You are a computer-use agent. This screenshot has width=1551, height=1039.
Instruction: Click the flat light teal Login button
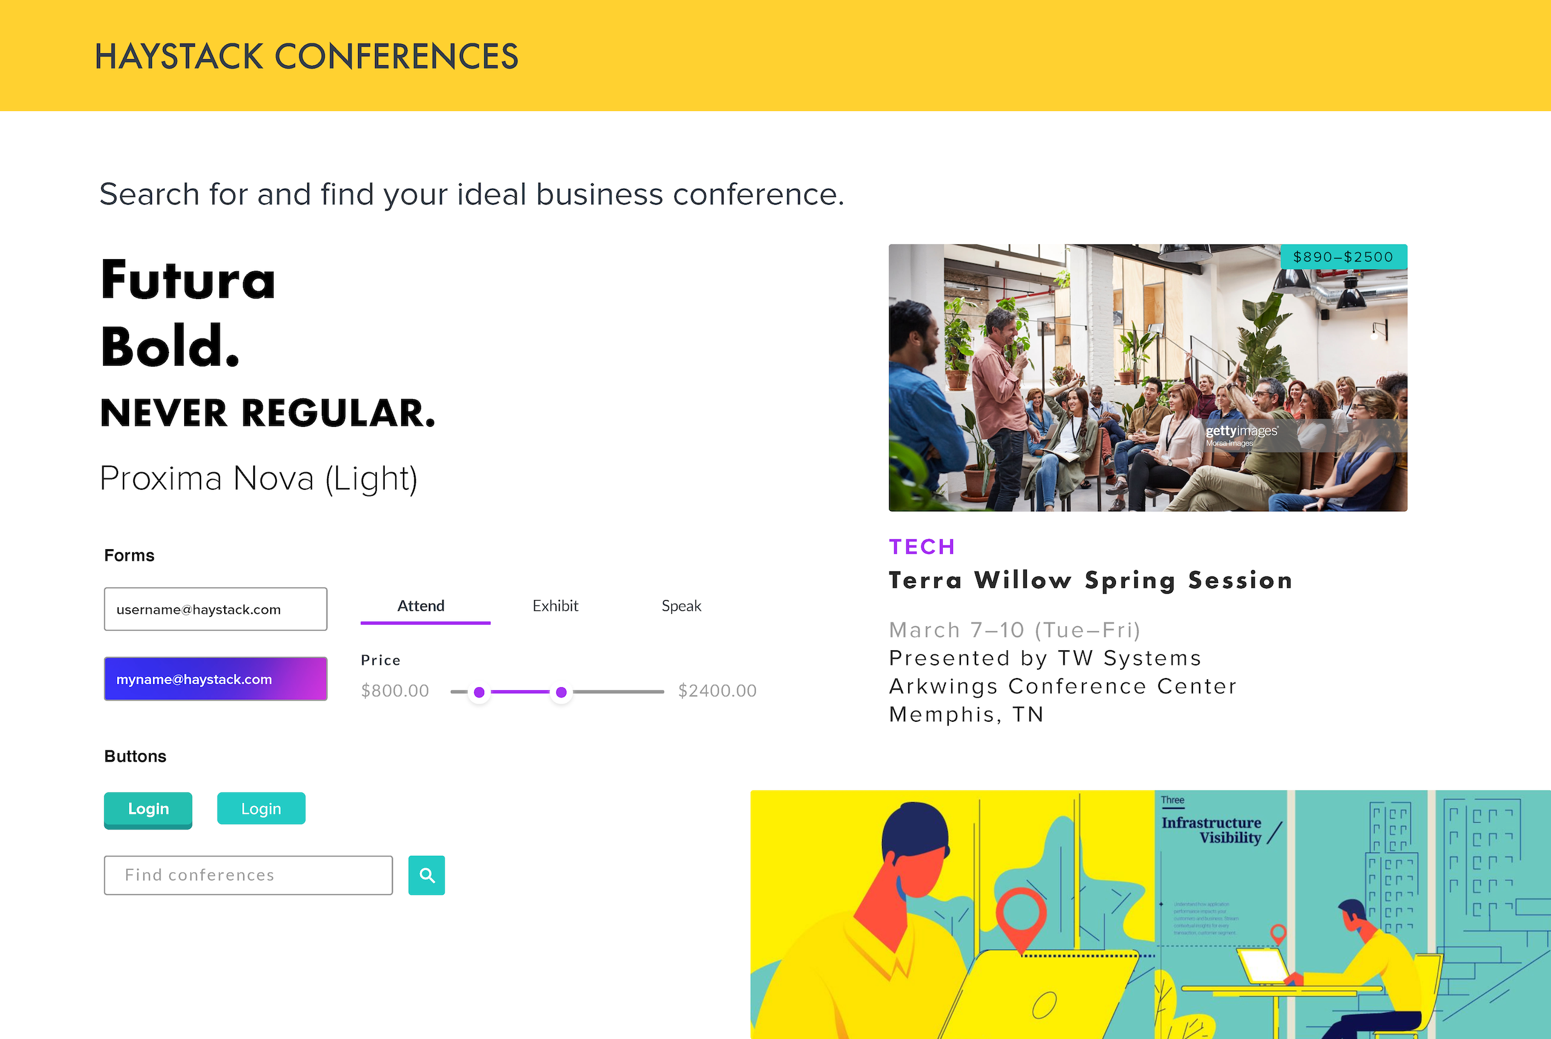coord(261,808)
